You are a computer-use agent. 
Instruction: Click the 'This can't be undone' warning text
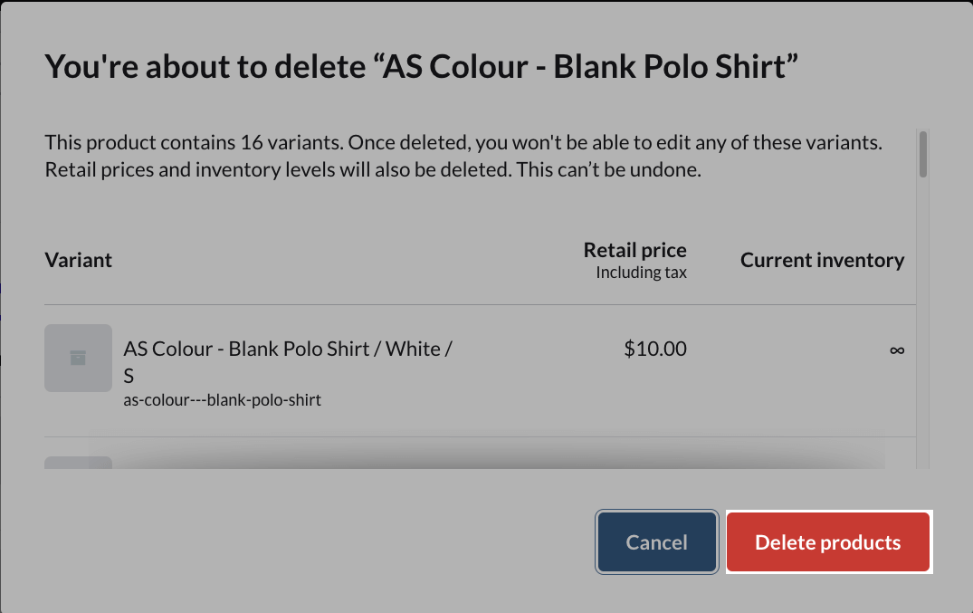pyautogui.click(x=609, y=169)
